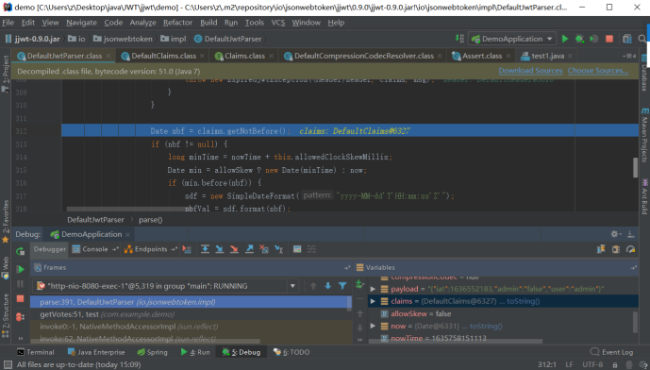Open the Console tab in the debugger
Screen dimensions: 650x370
coord(95,249)
